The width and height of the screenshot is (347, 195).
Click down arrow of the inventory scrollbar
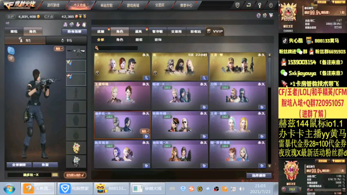click(269, 166)
